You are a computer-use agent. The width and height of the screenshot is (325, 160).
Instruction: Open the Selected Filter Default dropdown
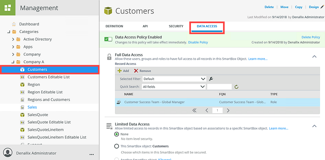pyautogui.click(x=174, y=79)
